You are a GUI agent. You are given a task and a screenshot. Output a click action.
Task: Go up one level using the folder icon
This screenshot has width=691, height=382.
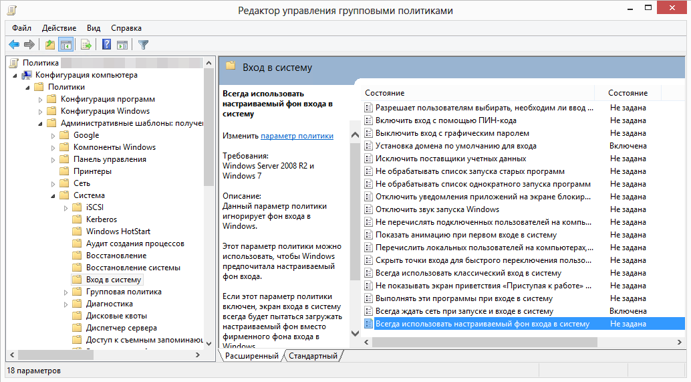click(x=49, y=45)
